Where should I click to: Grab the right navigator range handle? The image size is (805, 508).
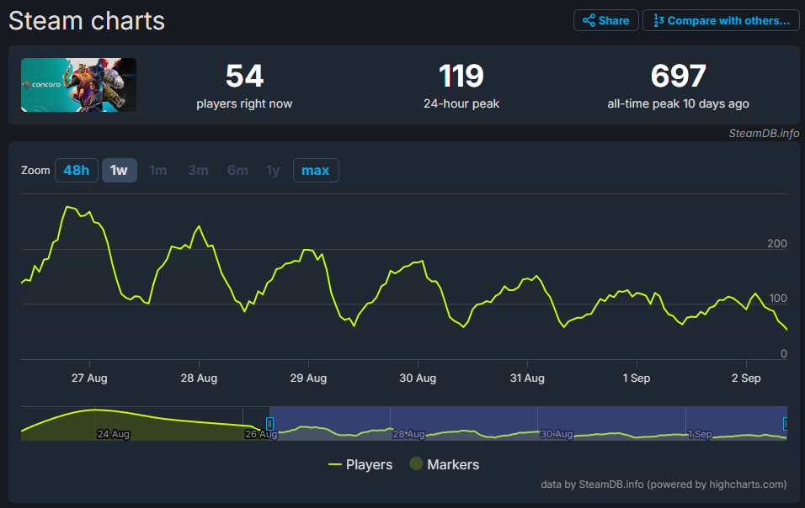click(x=786, y=423)
